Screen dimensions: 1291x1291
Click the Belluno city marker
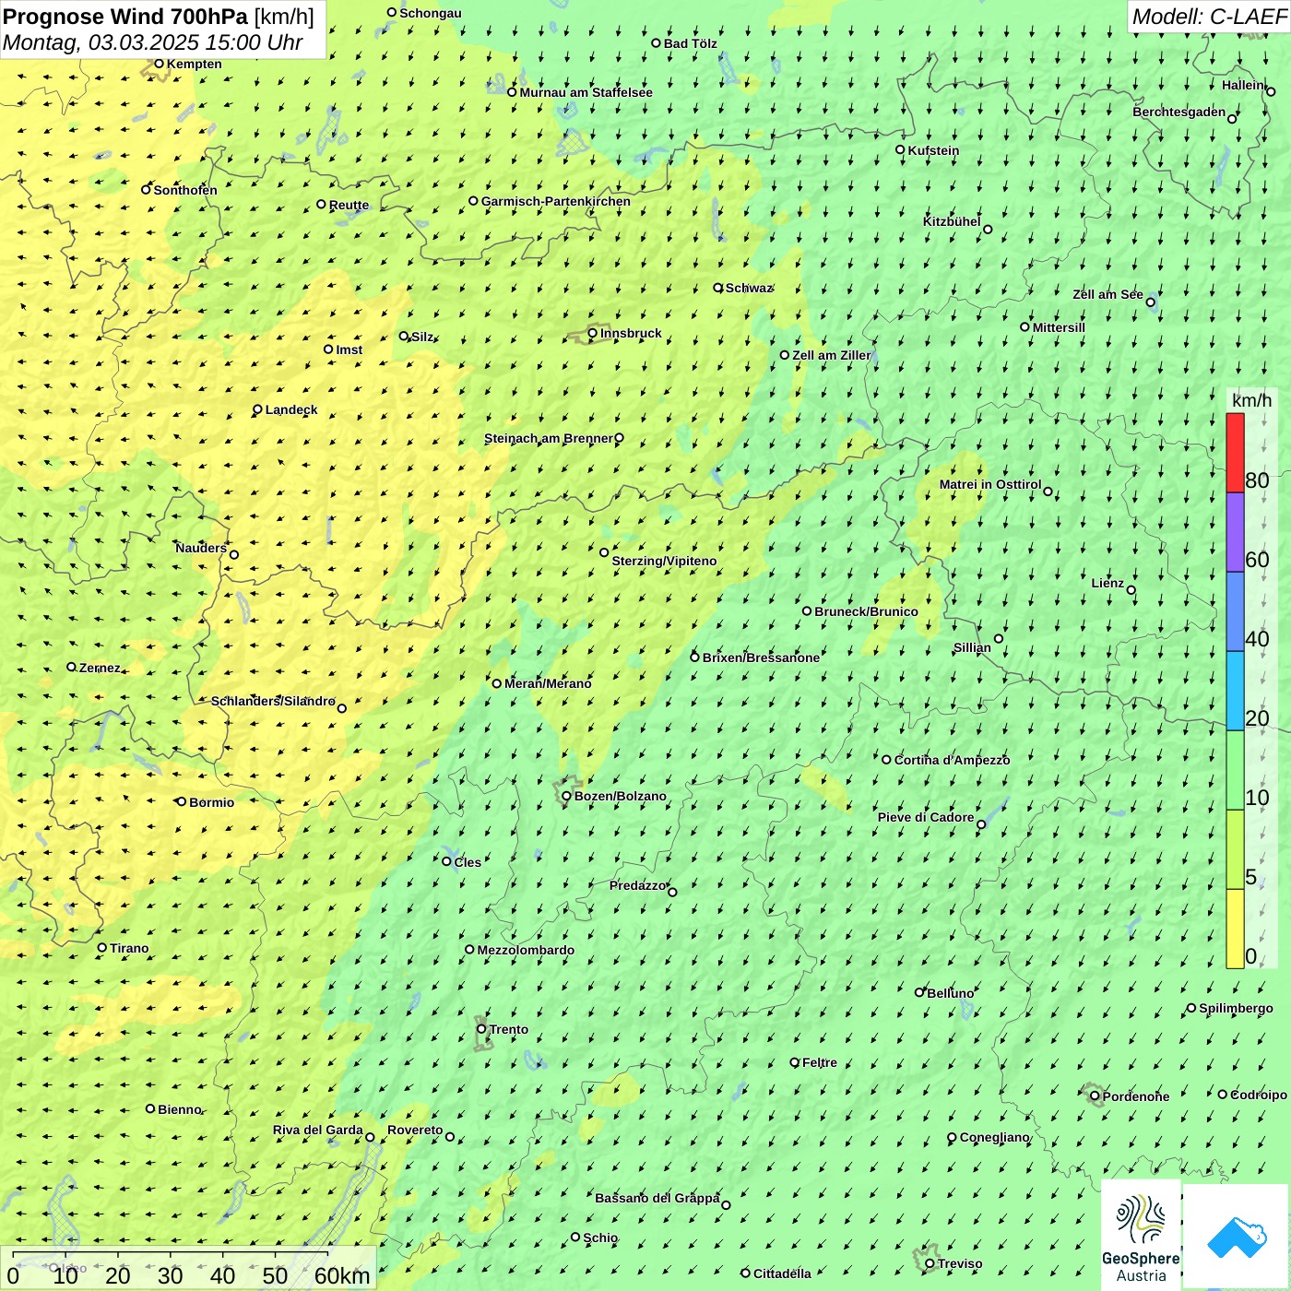(x=919, y=992)
